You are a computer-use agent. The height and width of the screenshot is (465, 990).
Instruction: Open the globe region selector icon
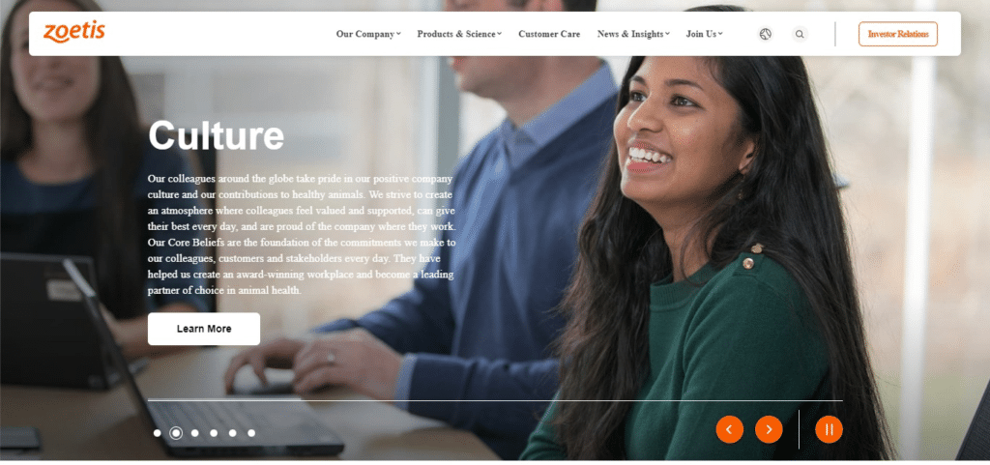tap(766, 34)
